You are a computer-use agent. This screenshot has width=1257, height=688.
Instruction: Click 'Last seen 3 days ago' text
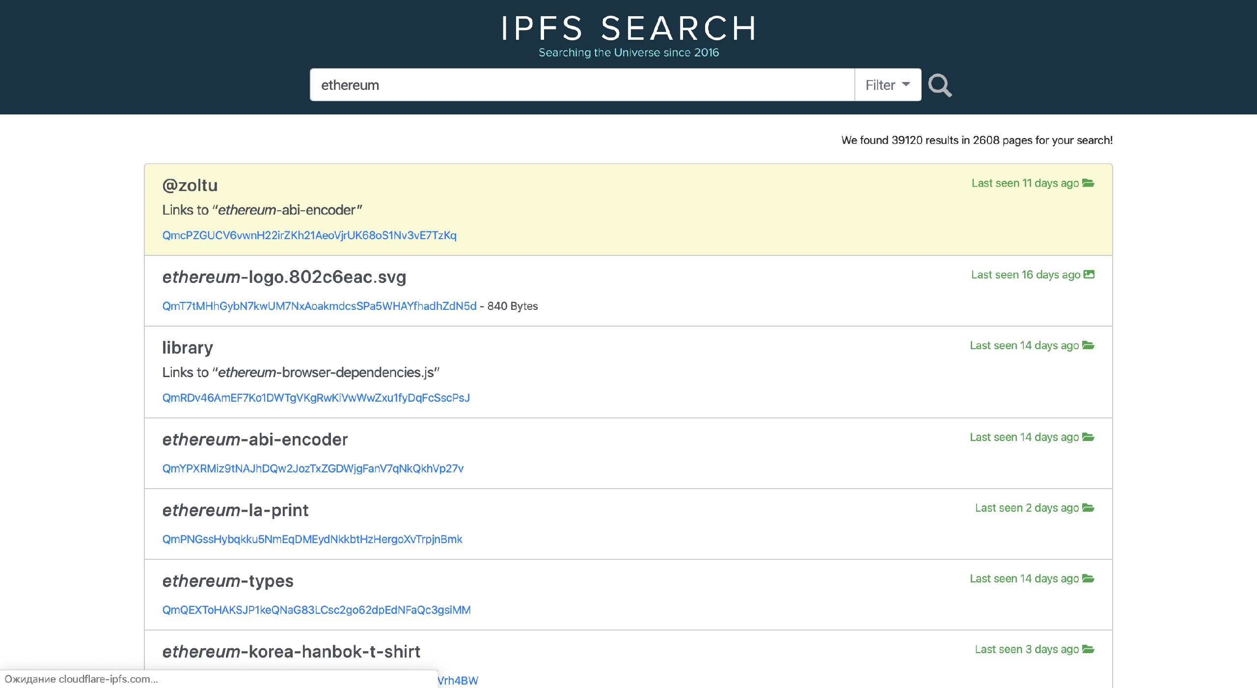pyautogui.click(x=1027, y=649)
